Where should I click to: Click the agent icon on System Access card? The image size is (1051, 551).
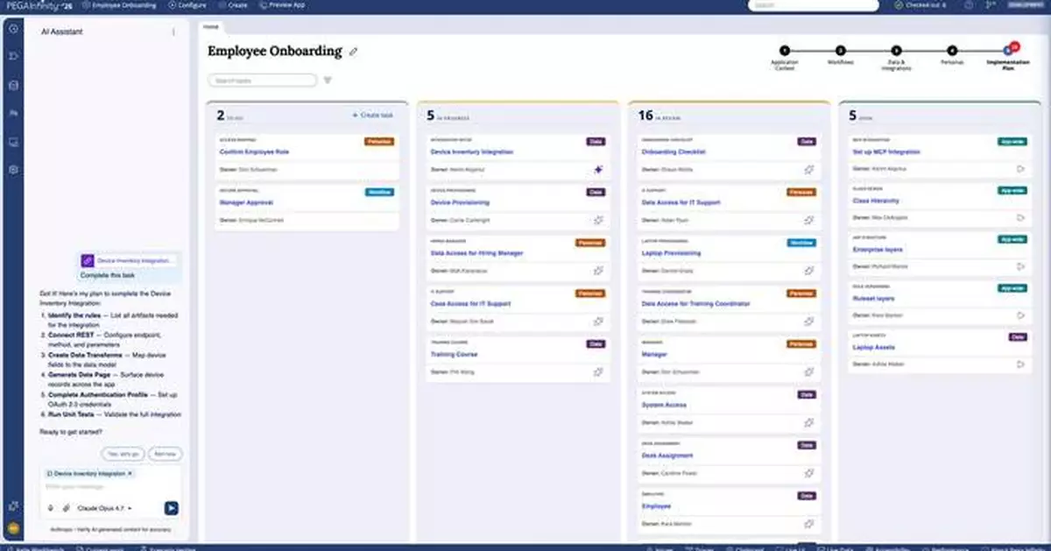tap(810, 422)
